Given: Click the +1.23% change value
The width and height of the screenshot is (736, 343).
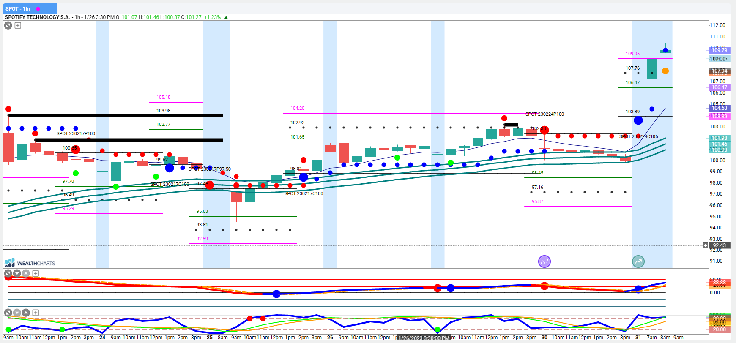Looking at the screenshot, I should 212,17.
